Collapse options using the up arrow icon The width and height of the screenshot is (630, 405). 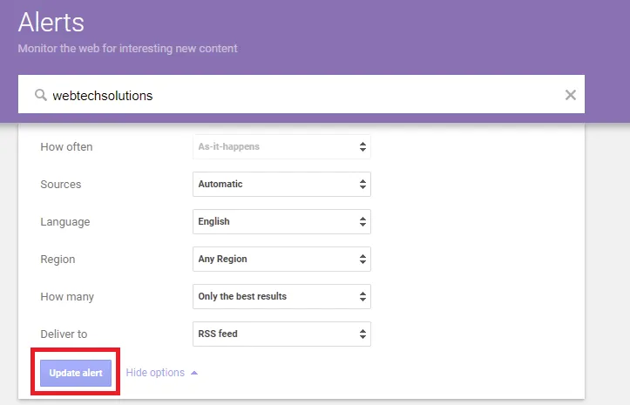(194, 373)
